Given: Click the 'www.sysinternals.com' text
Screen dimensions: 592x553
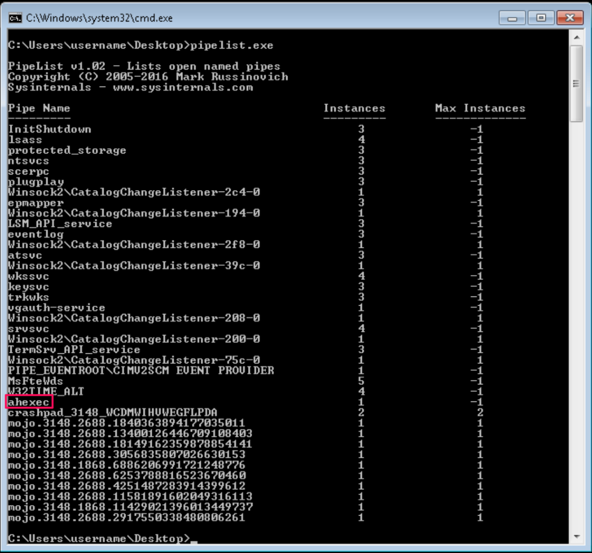Looking at the screenshot, I should click(183, 87).
